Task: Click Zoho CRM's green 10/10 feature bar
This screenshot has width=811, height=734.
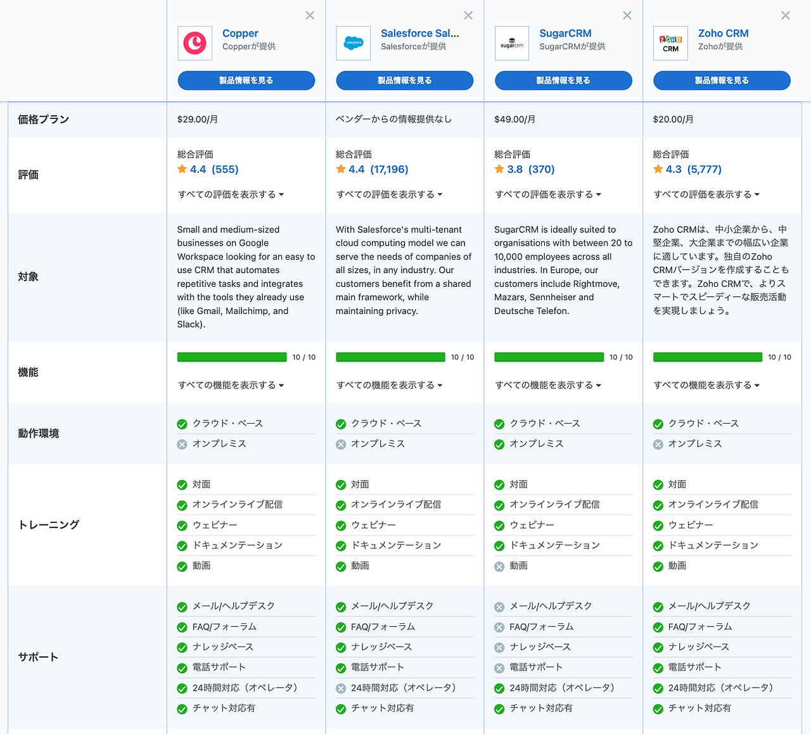Action: 708,357
